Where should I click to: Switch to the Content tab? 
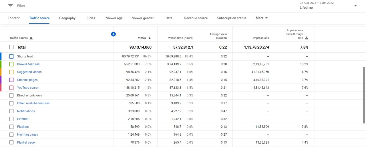[14, 18]
